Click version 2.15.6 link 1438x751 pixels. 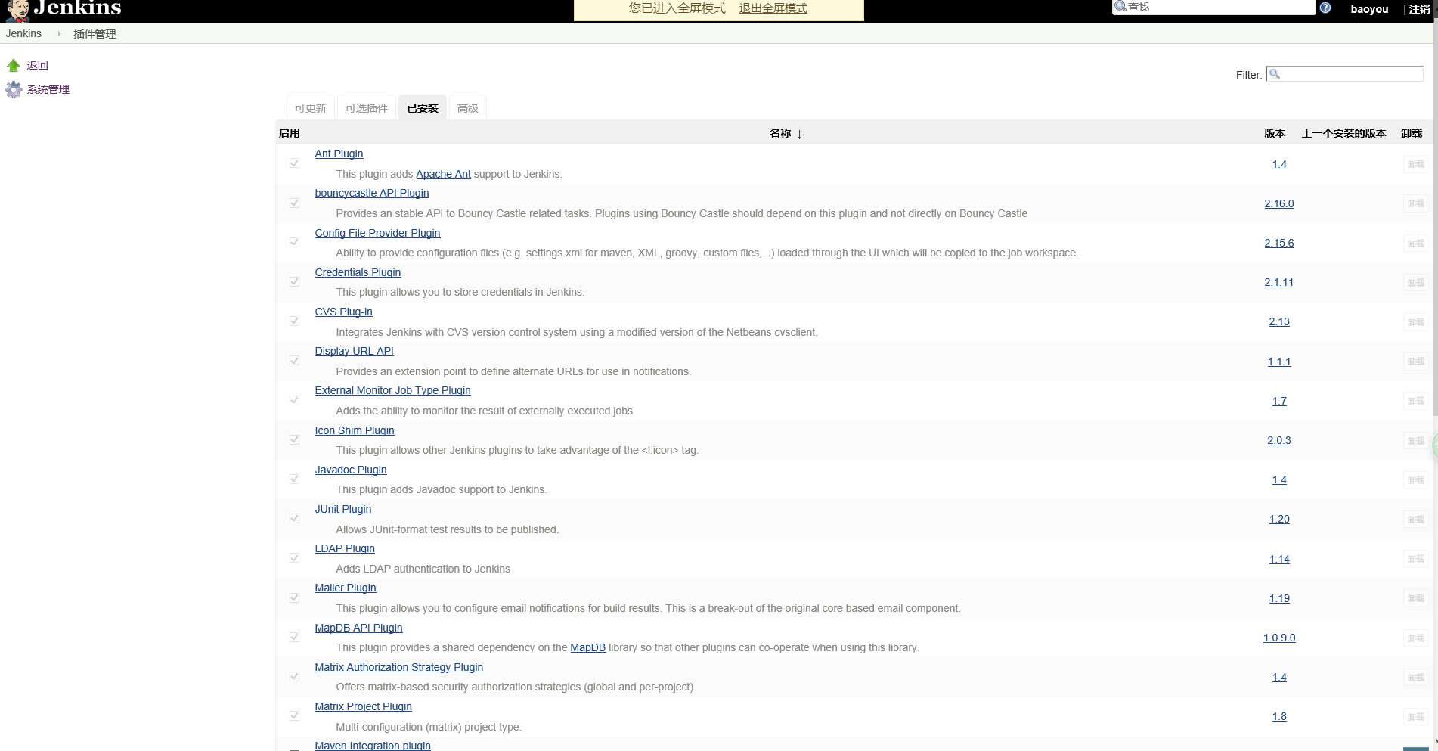click(x=1278, y=243)
